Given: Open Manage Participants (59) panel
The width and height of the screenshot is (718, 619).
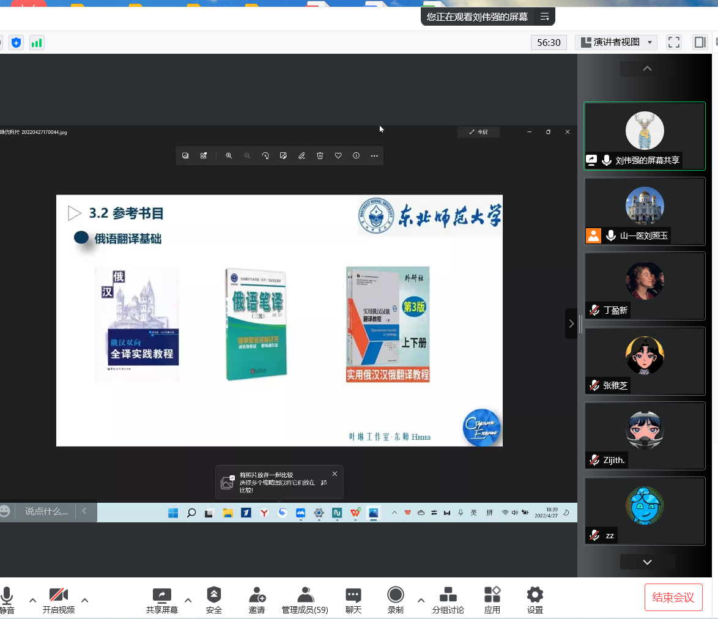Looking at the screenshot, I should tap(305, 600).
